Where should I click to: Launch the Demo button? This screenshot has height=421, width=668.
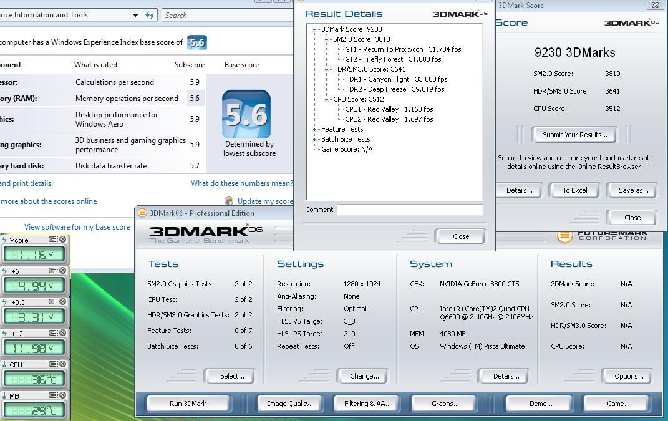tap(541, 403)
